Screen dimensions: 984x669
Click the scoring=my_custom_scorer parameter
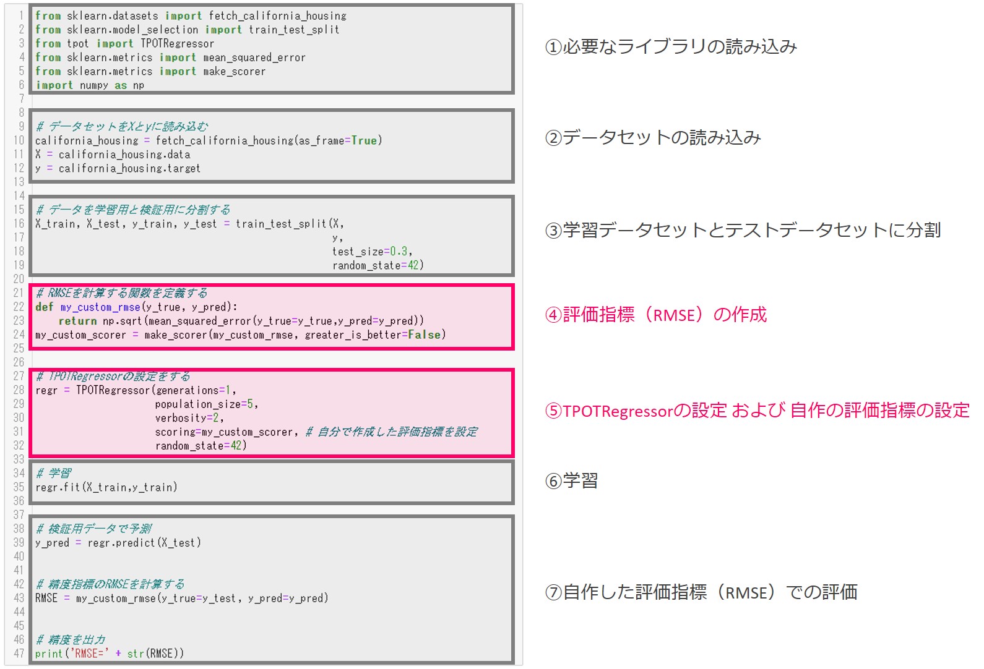[227, 432]
